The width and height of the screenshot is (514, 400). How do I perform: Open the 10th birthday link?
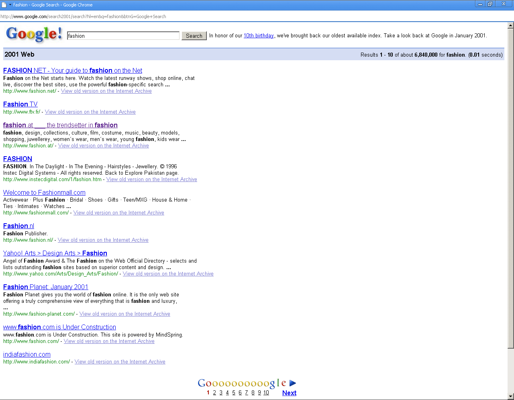259,35
